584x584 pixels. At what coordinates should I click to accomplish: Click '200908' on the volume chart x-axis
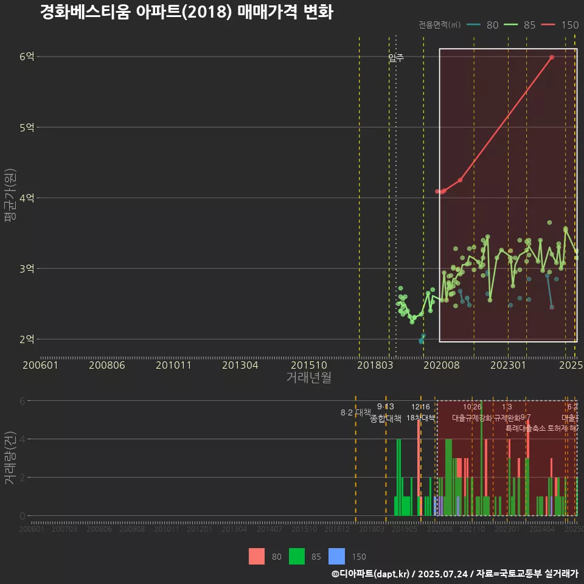(x=132, y=529)
